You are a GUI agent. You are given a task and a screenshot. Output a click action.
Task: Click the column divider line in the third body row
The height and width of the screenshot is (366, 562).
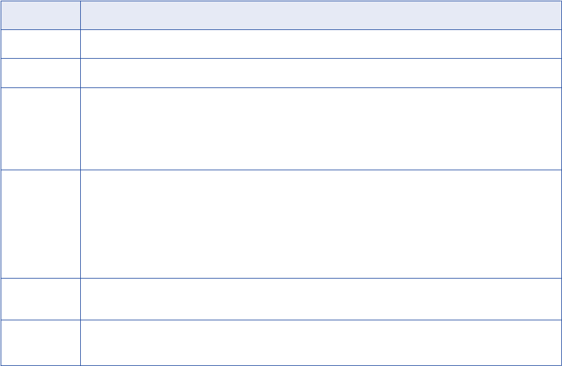point(80,129)
